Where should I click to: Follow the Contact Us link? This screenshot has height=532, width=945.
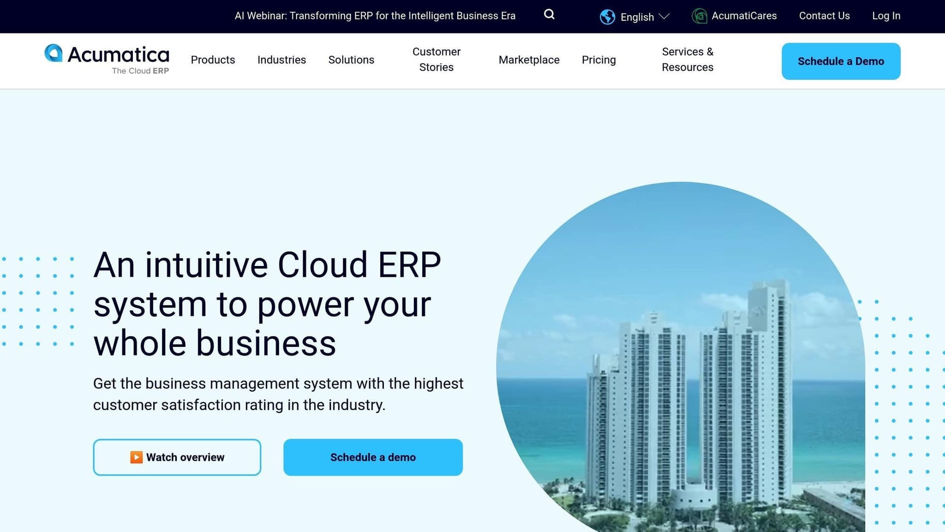(824, 16)
